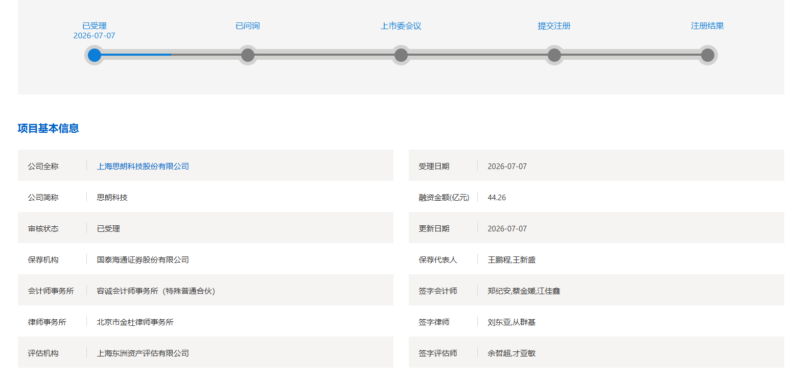Select 余哲超,才亚敏 appraisers value
The image size is (790, 380).
(512, 353)
